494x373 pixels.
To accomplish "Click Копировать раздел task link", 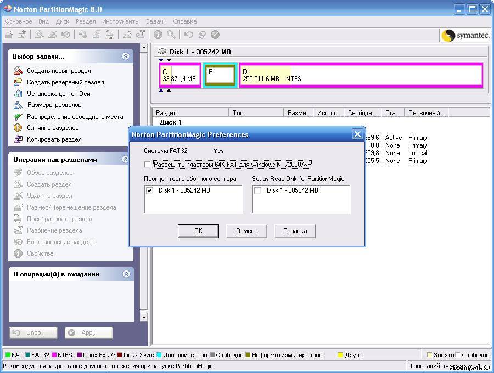I will click(54, 139).
